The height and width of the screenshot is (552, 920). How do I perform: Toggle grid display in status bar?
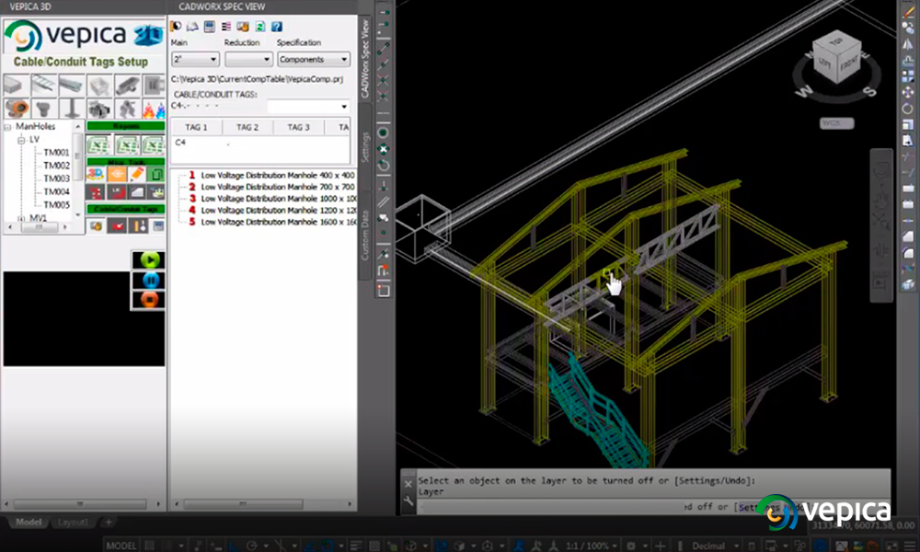150,546
